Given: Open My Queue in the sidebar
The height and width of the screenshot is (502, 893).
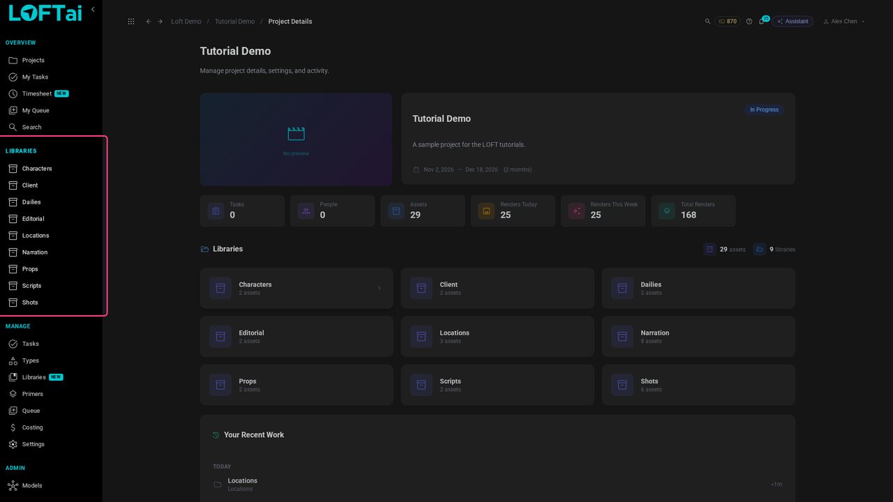Looking at the screenshot, I should [x=52, y=110].
